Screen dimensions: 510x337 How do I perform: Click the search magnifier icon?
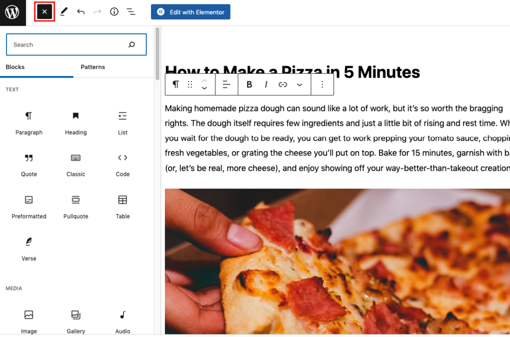[131, 44]
